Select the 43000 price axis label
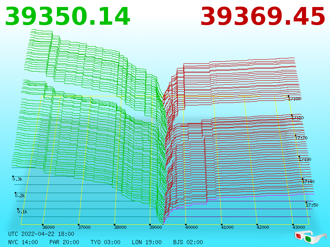This screenshot has width=330, height=247. click(299, 227)
